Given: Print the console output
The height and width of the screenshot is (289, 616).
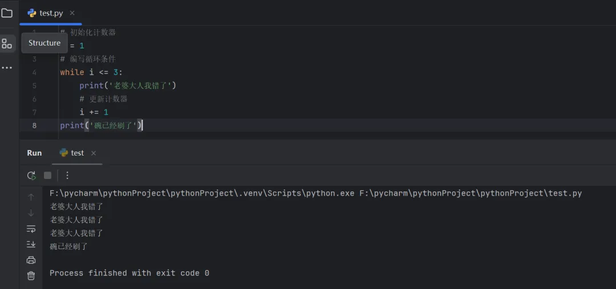Looking at the screenshot, I should tap(31, 260).
